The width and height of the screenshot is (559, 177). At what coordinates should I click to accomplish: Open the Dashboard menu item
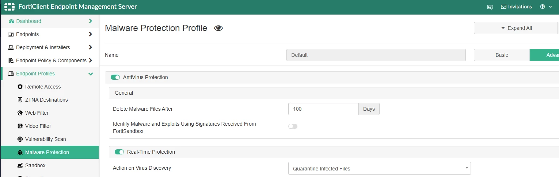click(x=49, y=21)
